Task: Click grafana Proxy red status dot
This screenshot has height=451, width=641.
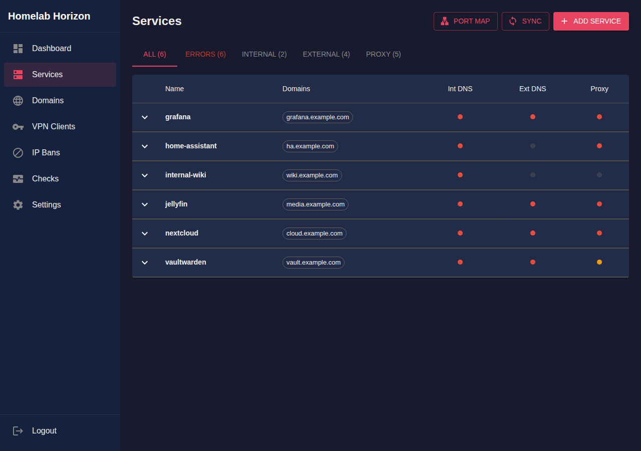Action: pyautogui.click(x=599, y=117)
